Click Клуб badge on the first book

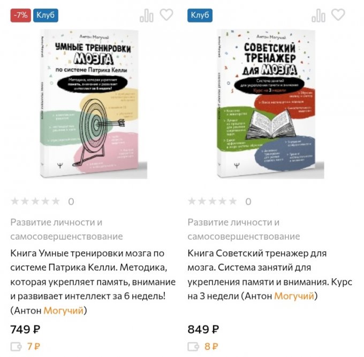tap(45, 16)
